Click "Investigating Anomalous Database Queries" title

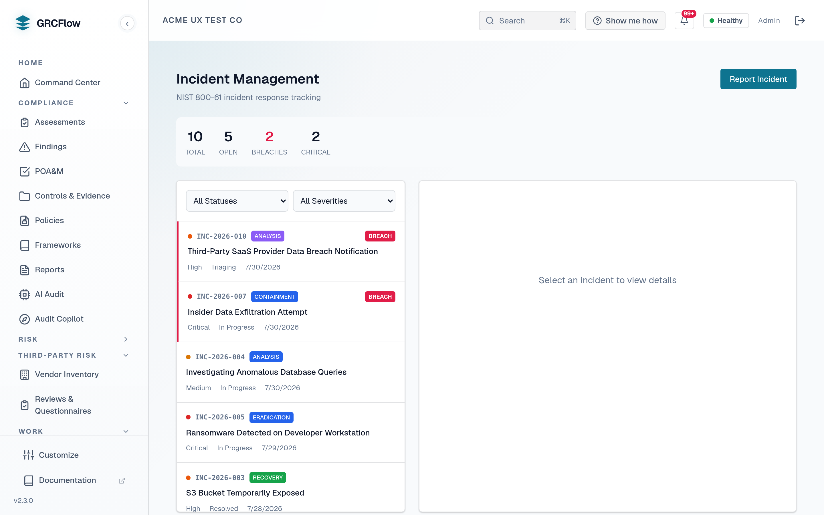click(266, 372)
